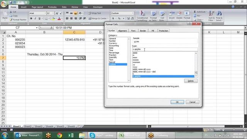The height and width of the screenshot is (139, 247).
Task: Open the Name Box dropdown arrow
Action: [x=37, y=28]
